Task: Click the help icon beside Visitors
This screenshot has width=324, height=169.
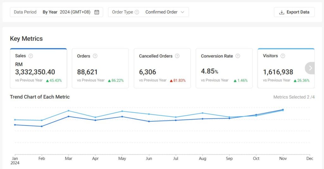Action: point(283,56)
